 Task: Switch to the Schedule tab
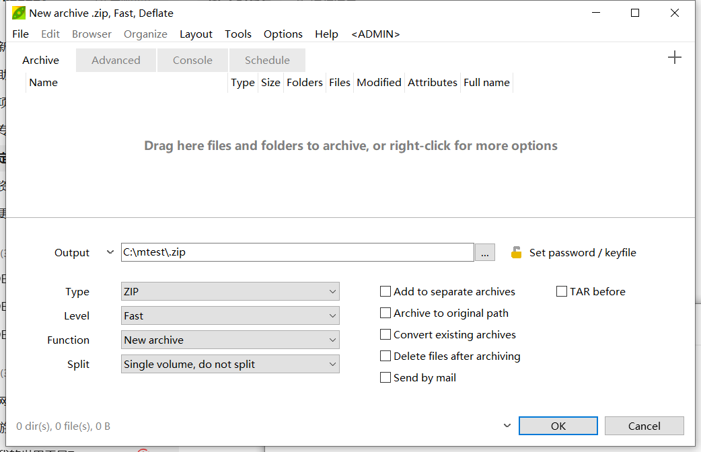pyautogui.click(x=267, y=61)
